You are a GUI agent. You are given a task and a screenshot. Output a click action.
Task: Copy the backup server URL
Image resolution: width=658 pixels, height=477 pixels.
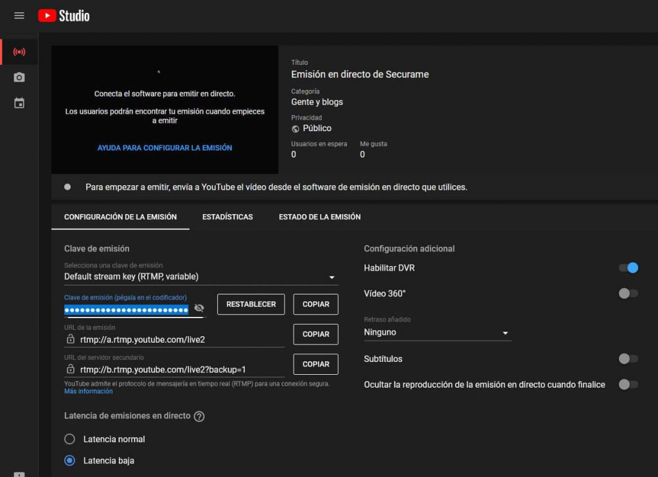(x=316, y=364)
